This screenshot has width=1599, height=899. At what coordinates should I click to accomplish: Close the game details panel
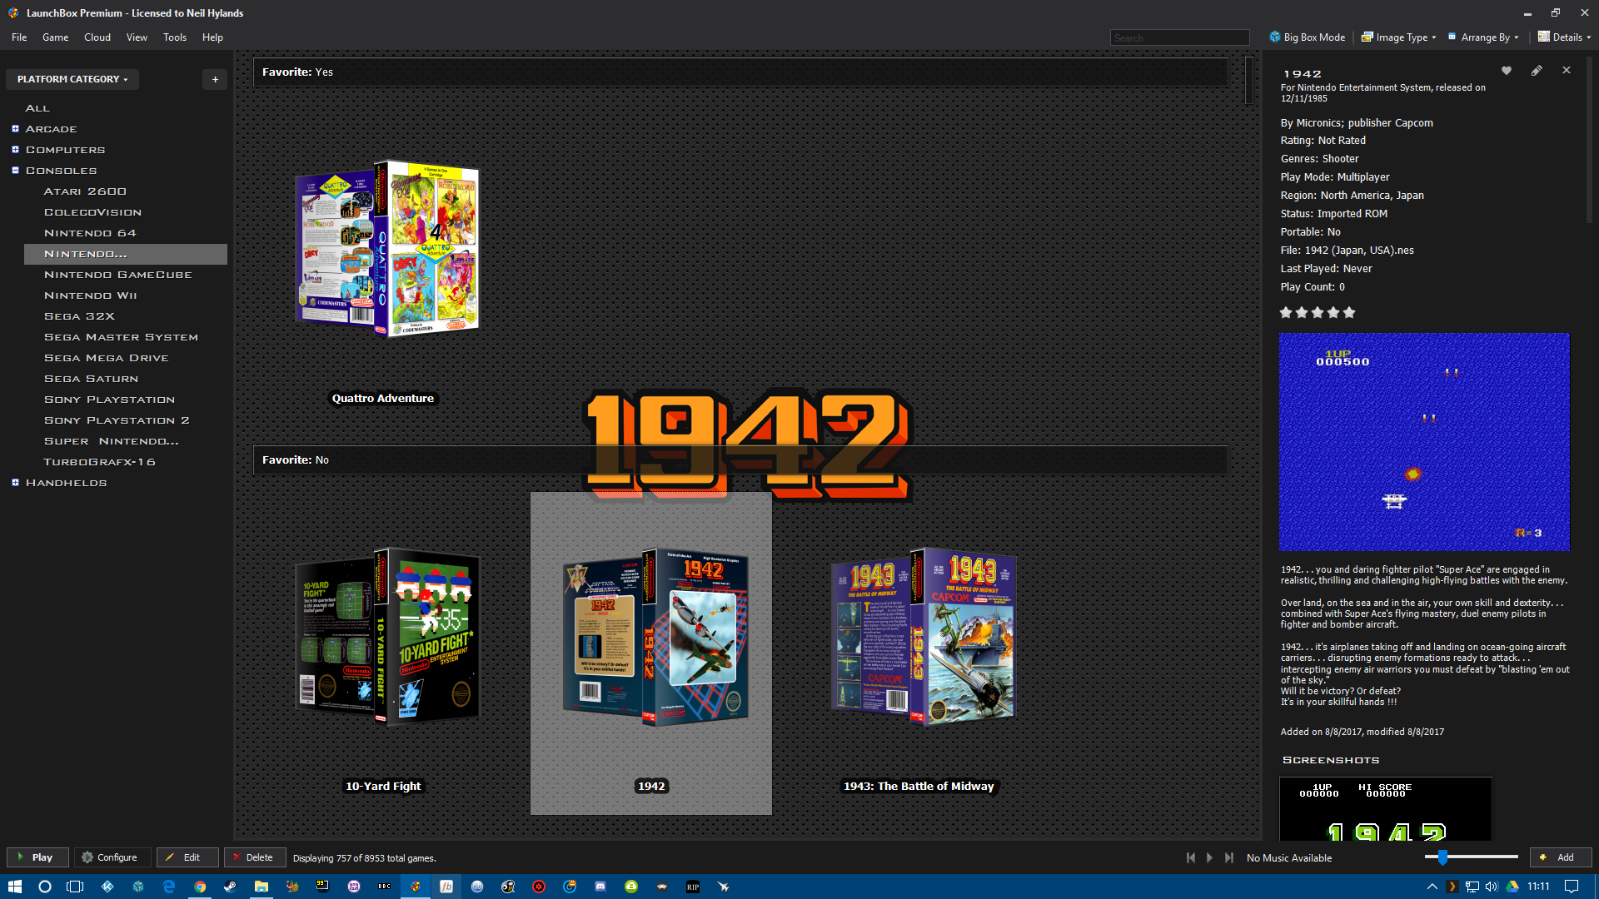coord(1567,71)
